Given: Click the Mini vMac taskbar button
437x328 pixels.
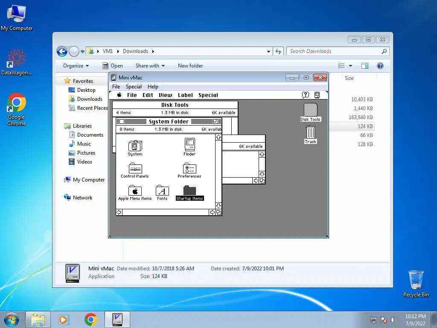Looking at the screenshot, I should 117,319.
